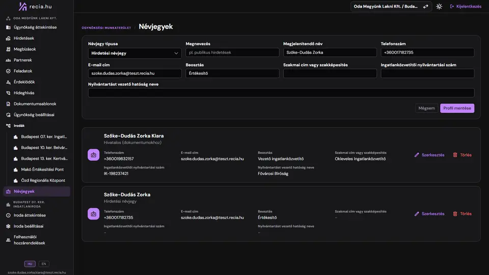Screen dimensions: 489x275
Task: Delete the Hirdetési névjegy card
Action: coord(462,214)
